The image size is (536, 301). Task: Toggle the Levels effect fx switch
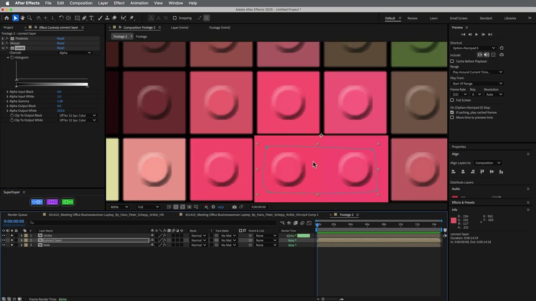click(7, 48)
